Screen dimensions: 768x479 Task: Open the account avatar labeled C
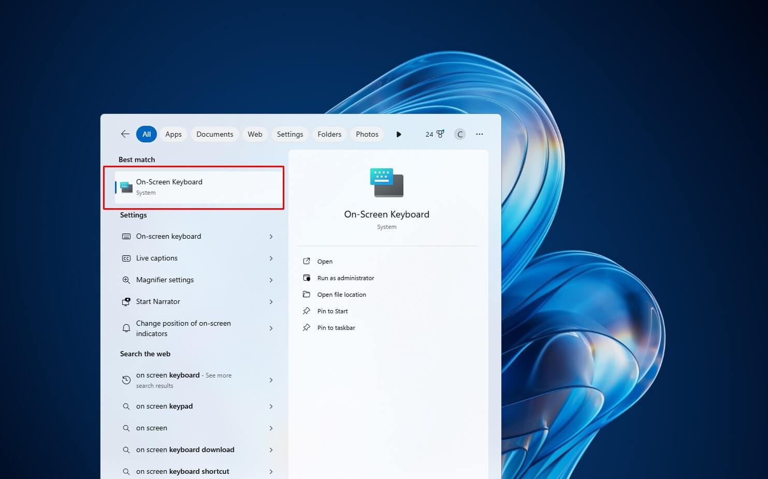(x=460, y=134)
